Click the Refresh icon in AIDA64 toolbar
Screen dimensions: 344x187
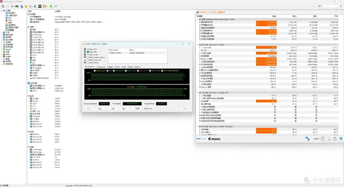point(3,6)
